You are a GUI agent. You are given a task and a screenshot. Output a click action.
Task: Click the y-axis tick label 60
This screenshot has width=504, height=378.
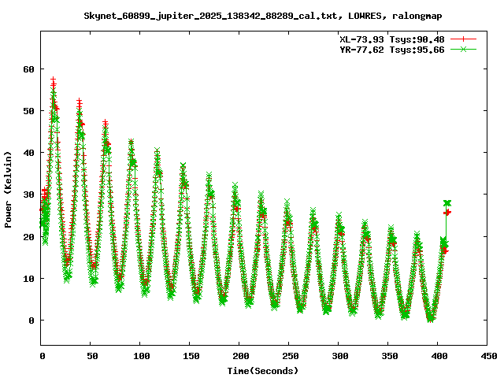[28, 69]
